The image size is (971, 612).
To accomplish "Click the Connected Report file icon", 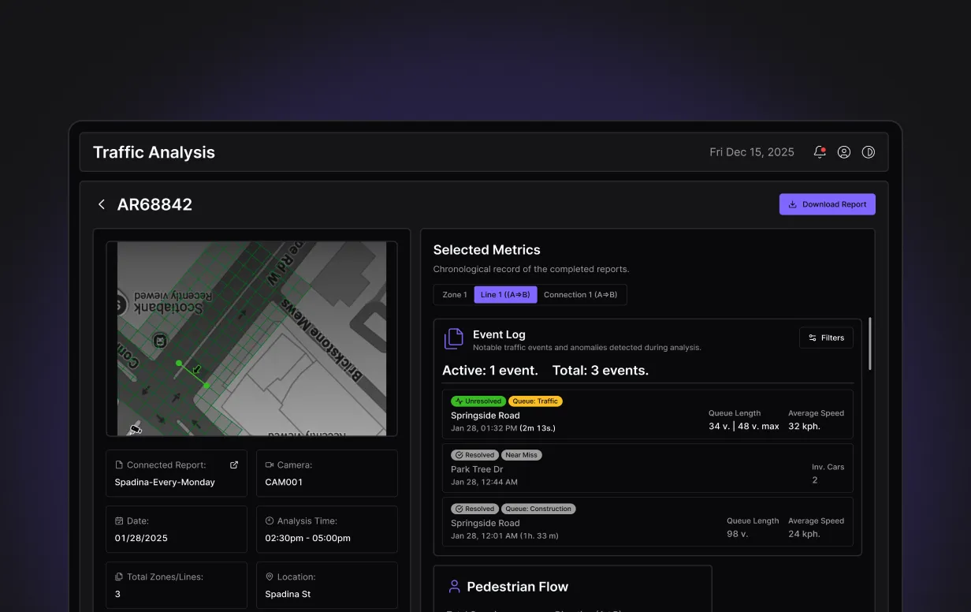I will click(119, 465).
